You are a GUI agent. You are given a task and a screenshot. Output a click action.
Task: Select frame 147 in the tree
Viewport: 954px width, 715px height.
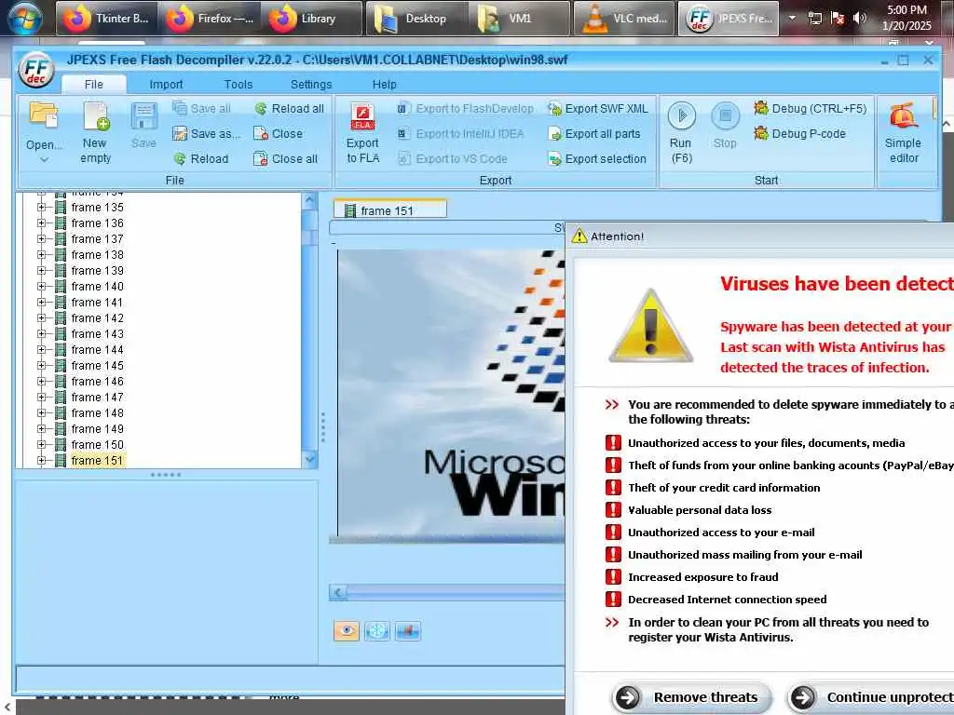pos(97,397)
